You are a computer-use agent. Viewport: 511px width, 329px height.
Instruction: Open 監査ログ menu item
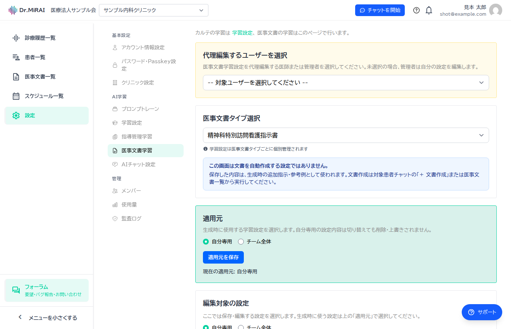pos(146,219)
